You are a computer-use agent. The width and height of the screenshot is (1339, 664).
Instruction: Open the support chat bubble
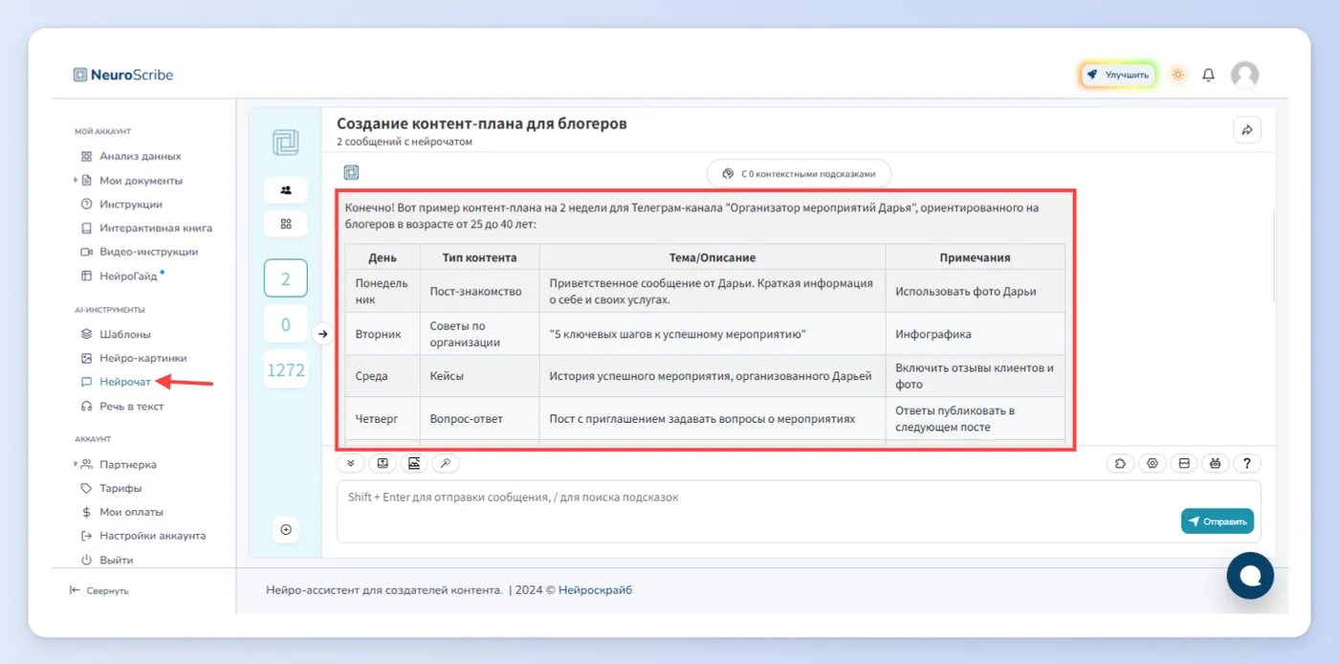pyautogui.click(x=1251, y=576)
